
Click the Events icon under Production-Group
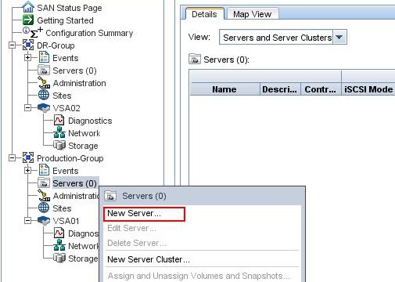tap(44, 170)
